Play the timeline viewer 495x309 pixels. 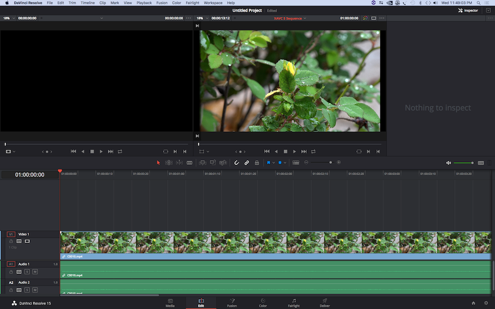pos(294,151)
